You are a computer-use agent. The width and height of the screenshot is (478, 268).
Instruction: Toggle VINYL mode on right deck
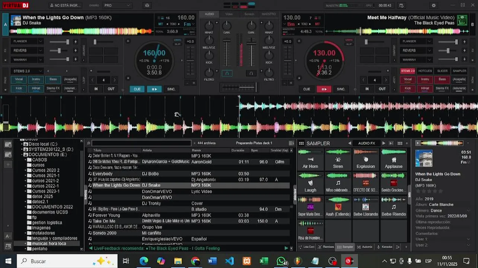pyautogui.click(x=349, y=40)
